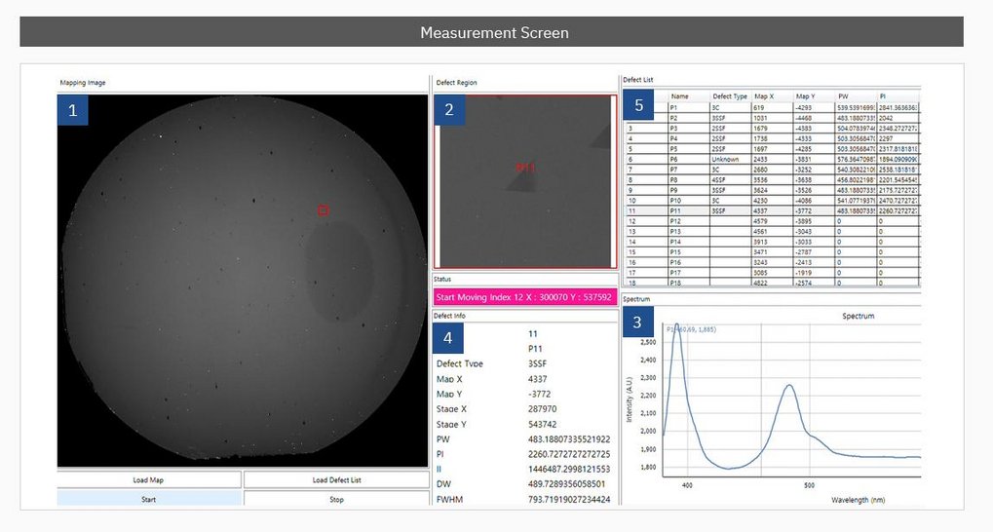Click the Name column header

pos(679,96)
